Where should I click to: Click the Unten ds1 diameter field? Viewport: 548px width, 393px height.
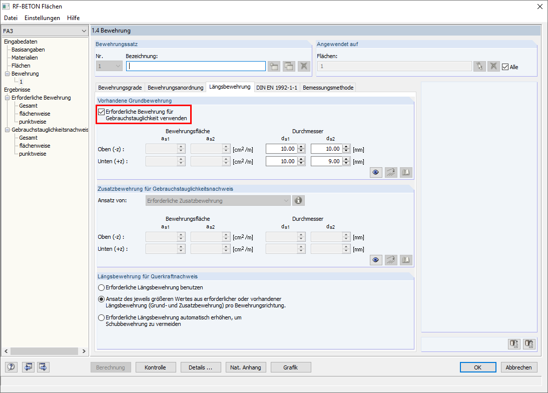(282, 161)
